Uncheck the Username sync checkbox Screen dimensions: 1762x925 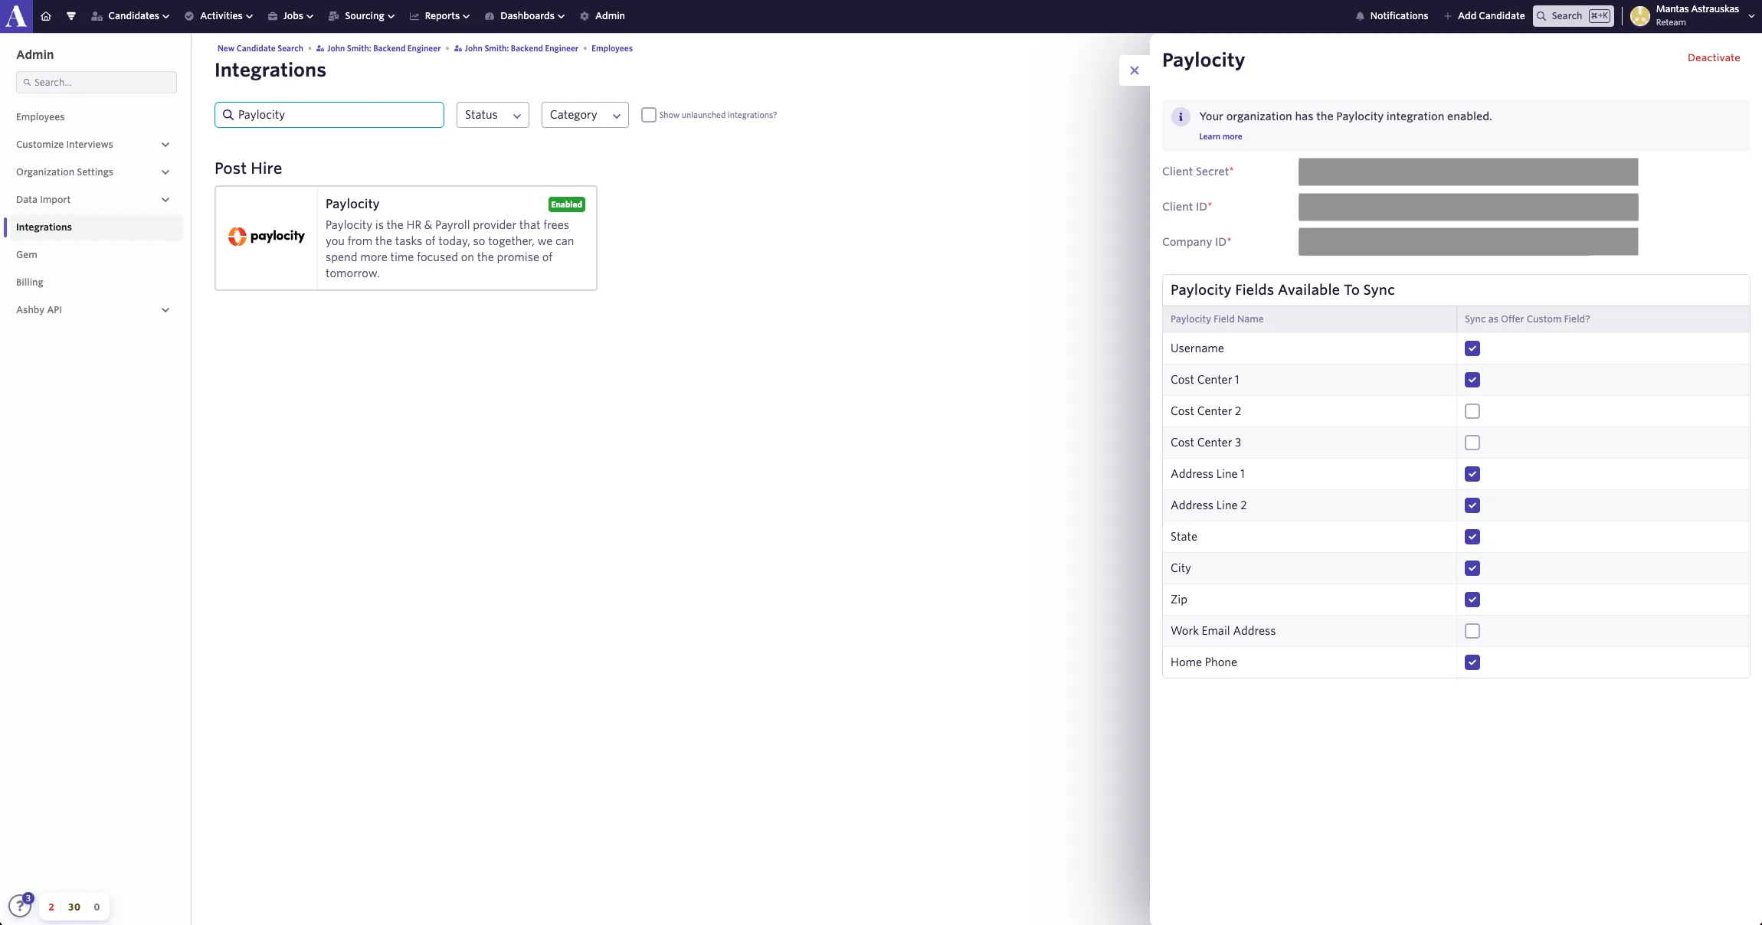tap(1472, 348)
